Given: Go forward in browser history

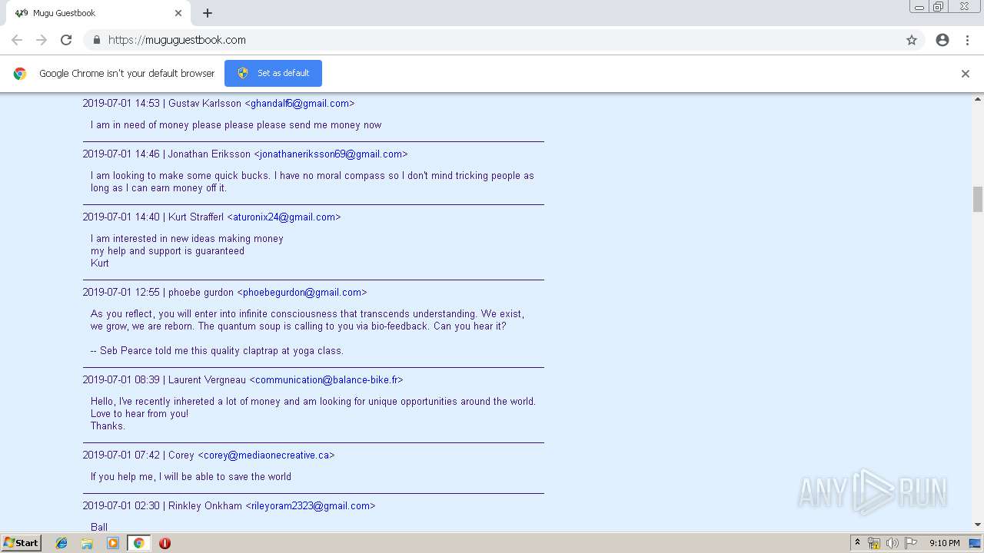Looking at the screenshot, I should 42,40.
